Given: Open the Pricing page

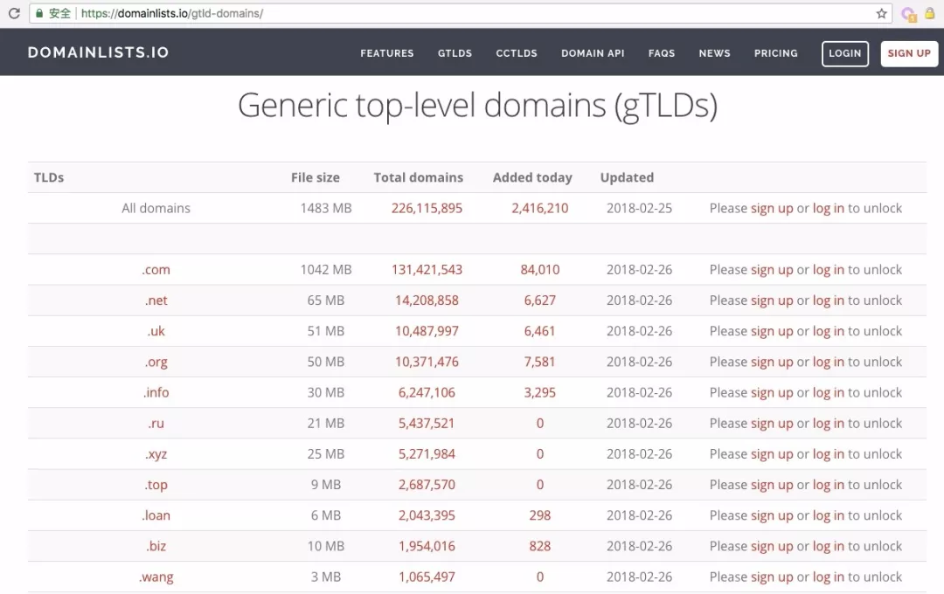Looking at the screenshot, I should (776, 53).
